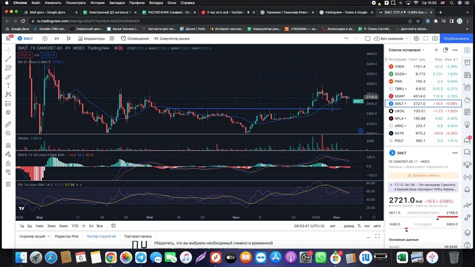Click the 'Опубликовать' button

pos(456,39)
